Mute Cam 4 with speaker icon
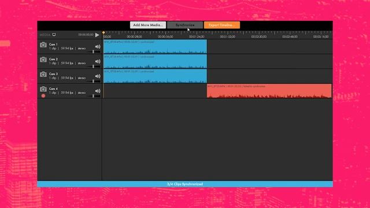The height and width of the screenshot is (208, 370). click(98, 91)
